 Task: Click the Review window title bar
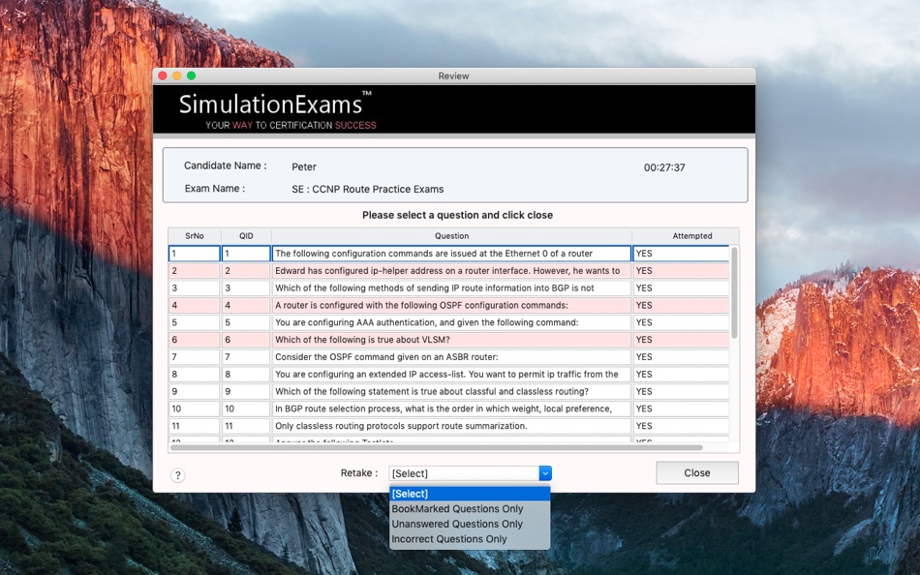[453, 76]
